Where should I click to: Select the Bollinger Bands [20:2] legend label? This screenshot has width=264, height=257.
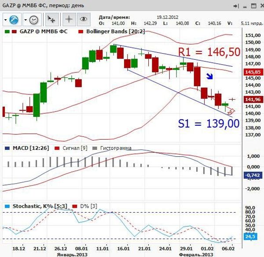pos(115,32)
